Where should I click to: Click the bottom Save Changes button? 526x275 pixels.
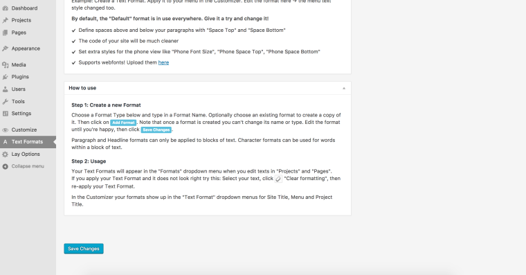84,249
